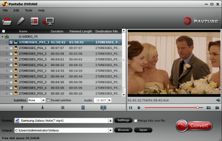Screen dimensions: 222x141
Task: Open the Output path dropdown arrow
Action: pyautogui.click(x=110, y=130)
